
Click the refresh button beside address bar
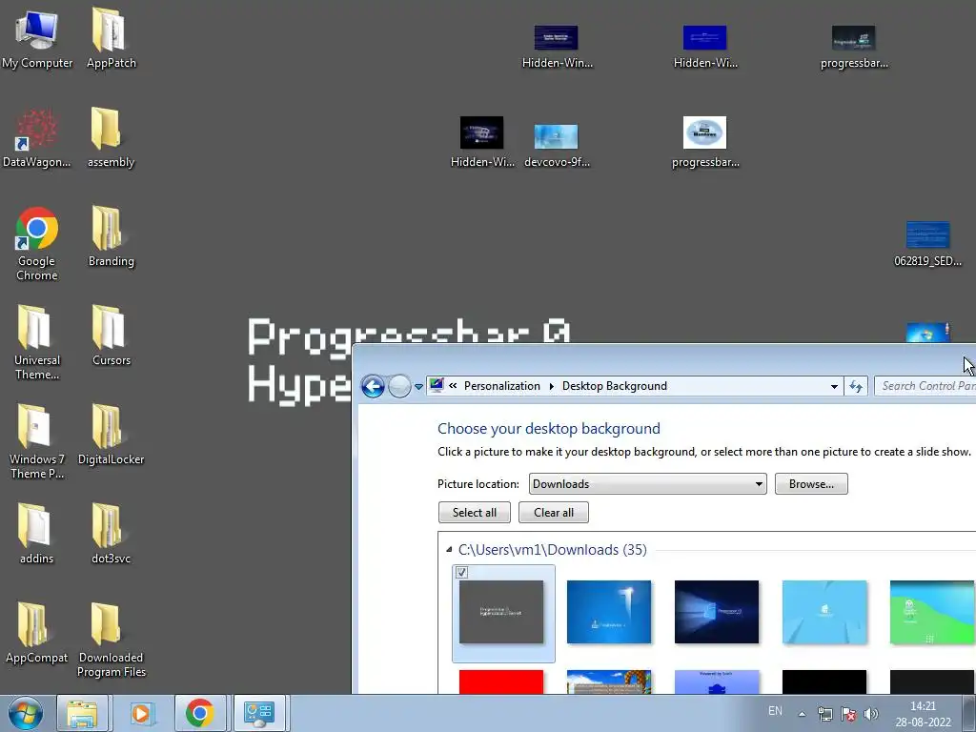[x=857, y=386]
